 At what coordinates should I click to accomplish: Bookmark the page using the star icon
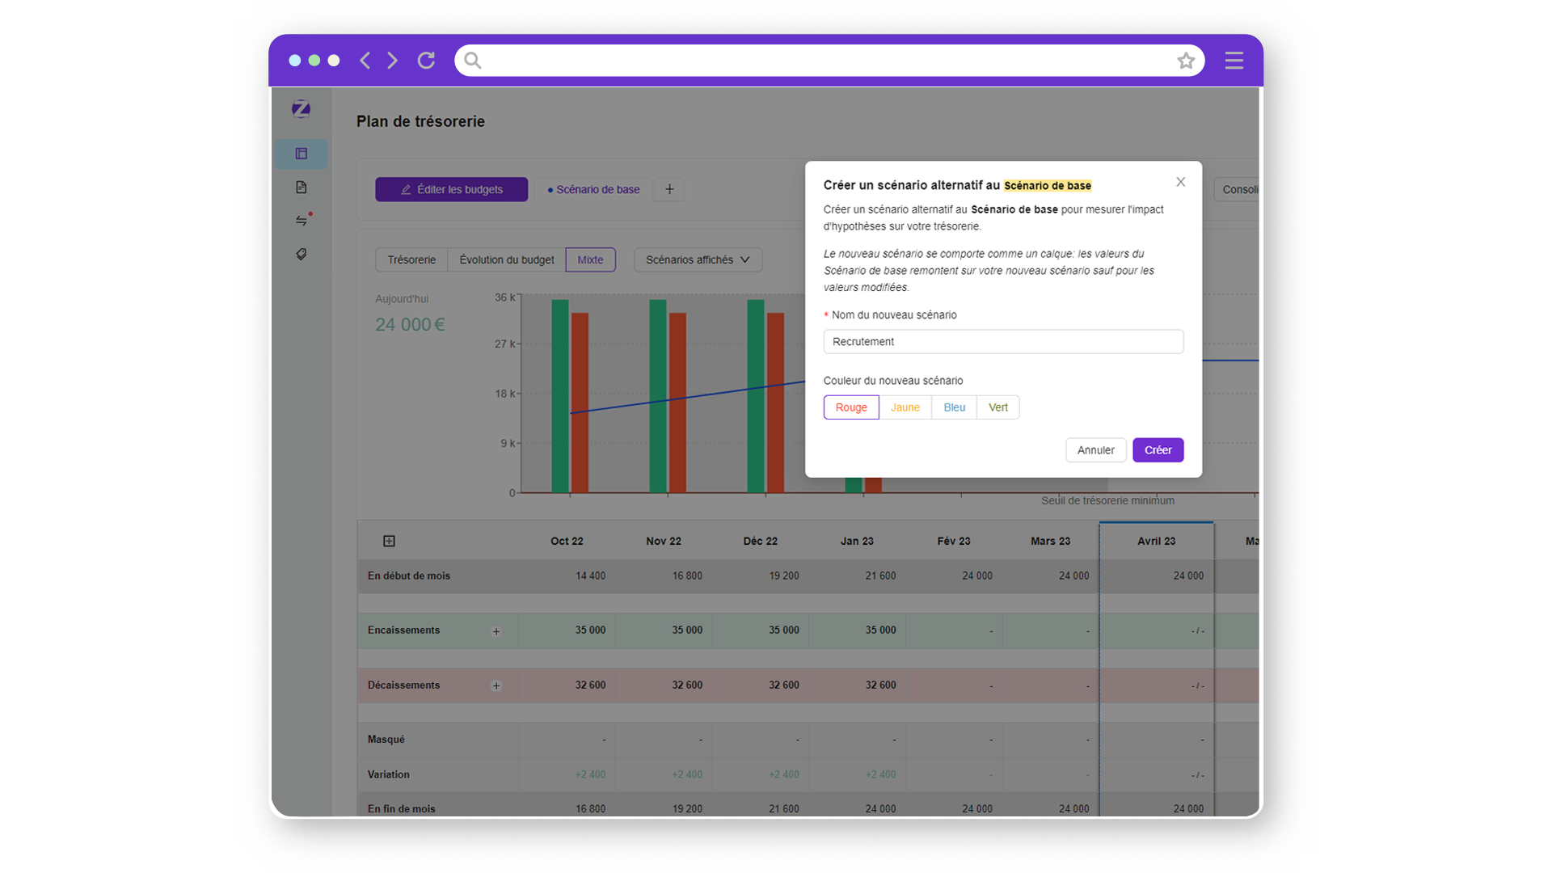1186,60
